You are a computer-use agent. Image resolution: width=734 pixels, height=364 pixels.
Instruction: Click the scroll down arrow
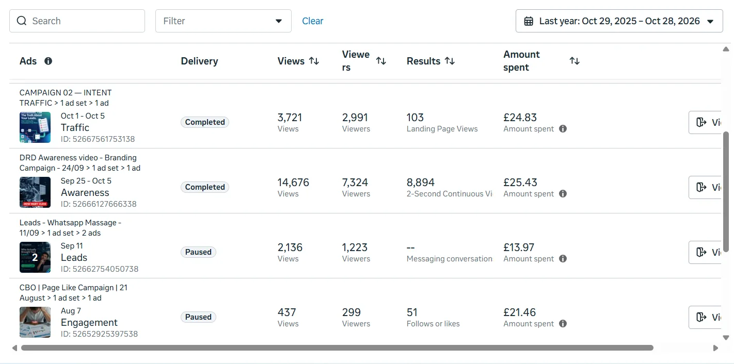coord(726,338)
